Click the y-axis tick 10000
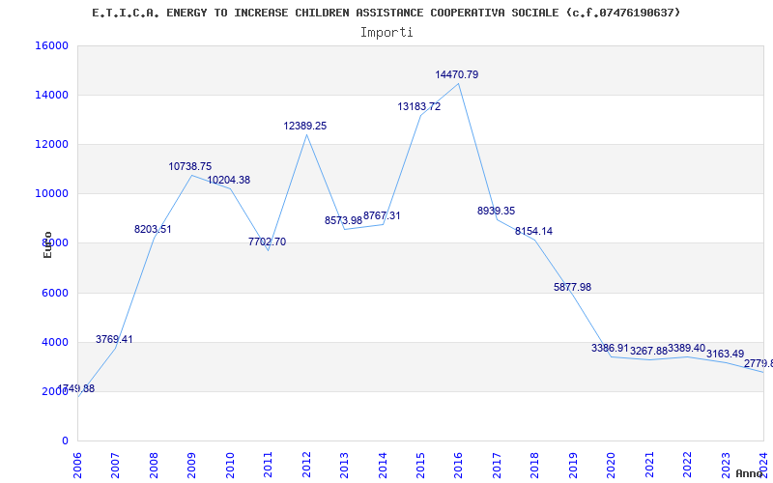 point(51,194)
